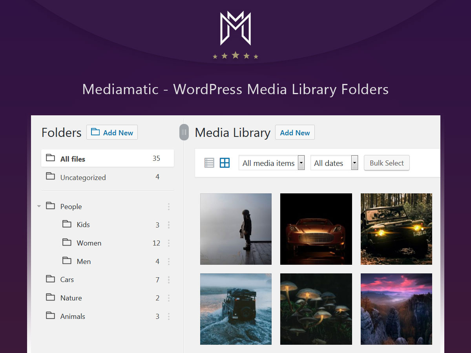Screen dimensions: 471x353
Task: Select the Uncategorized folder
Action: click(108, 177)
